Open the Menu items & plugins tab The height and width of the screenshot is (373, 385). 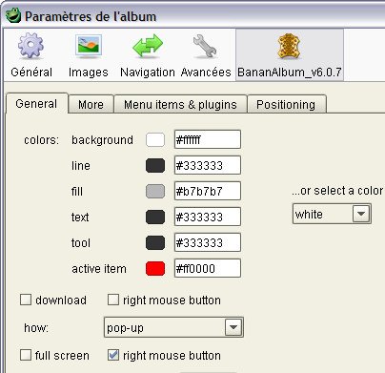pos(180,104)
